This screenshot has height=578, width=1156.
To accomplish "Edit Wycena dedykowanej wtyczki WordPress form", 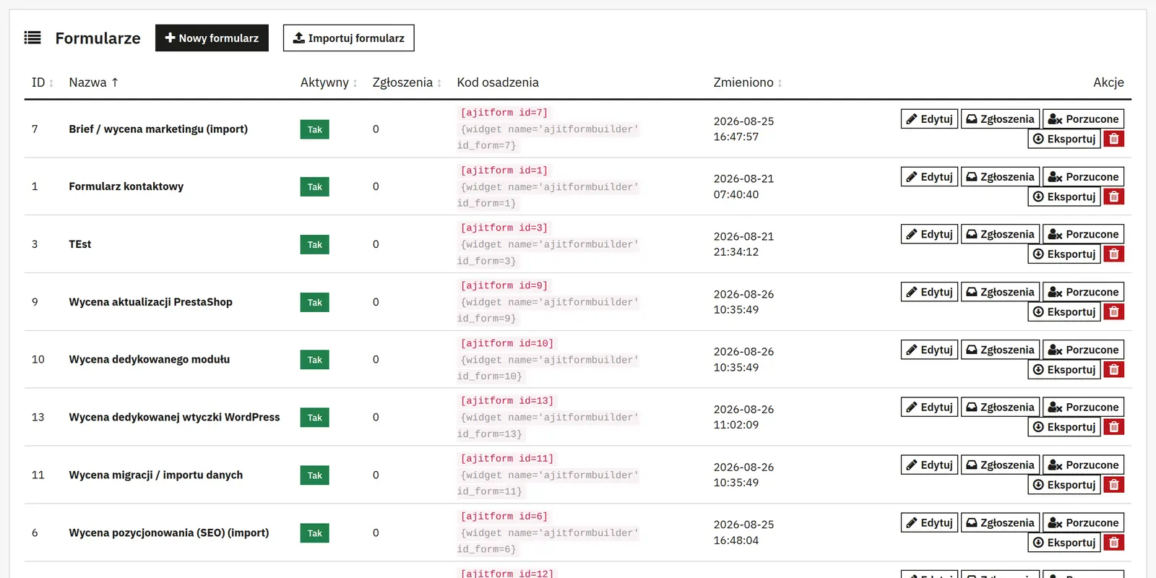I will (x=930, y=407).
